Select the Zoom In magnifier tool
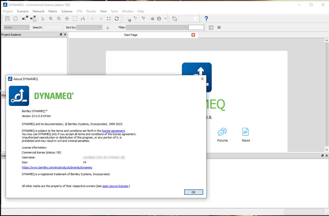Viewport: 329px width, 216px height. [x=51, y=19]
